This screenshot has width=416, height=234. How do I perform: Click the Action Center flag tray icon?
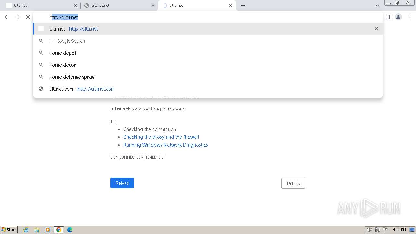coord(385,230)
